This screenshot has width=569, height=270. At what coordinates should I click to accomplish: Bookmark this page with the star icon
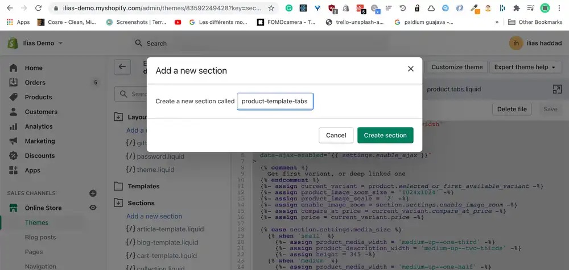(271, 8)
